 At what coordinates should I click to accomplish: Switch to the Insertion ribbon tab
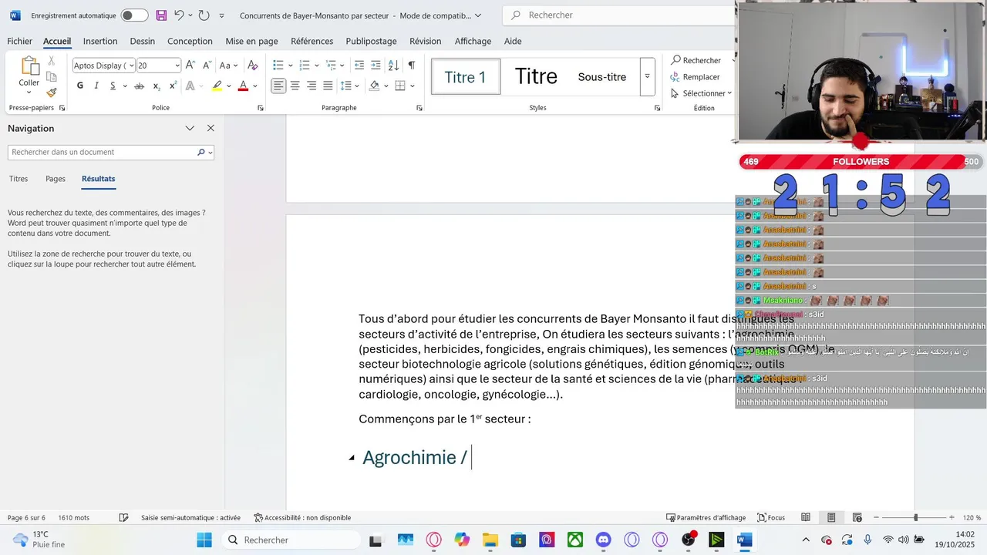click(x=100, y=41)
